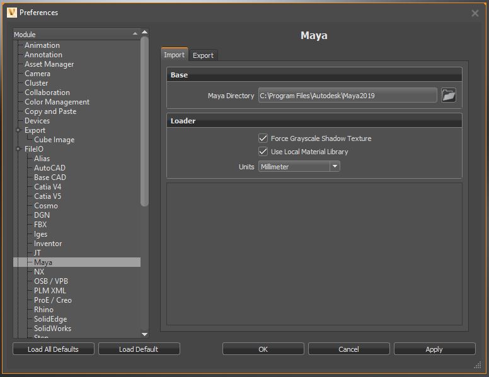Image resolution: width=489 pixels, height=377 pixels.
Task: Open Asset Manager preferences
Action: [x=49, y=64]
